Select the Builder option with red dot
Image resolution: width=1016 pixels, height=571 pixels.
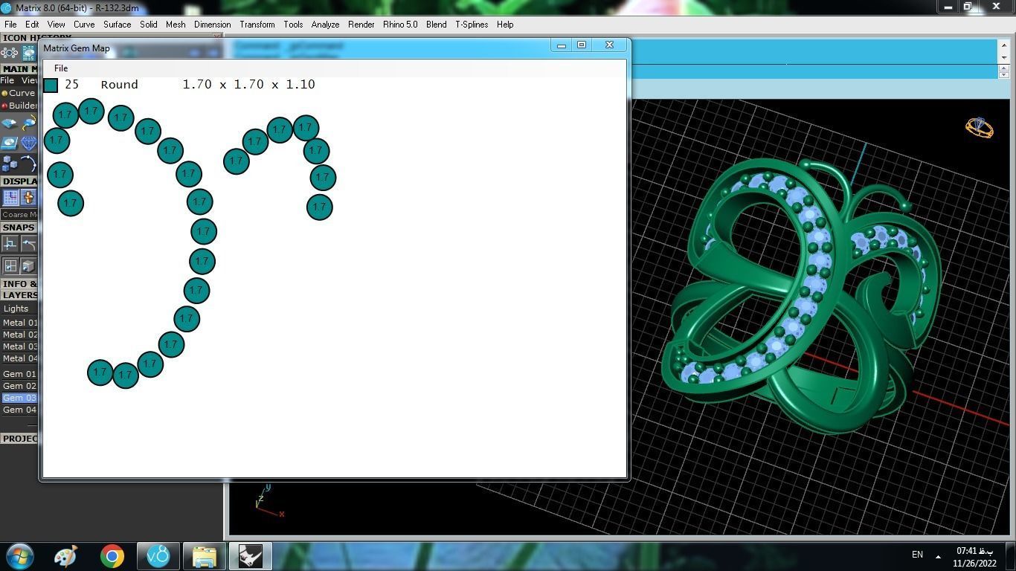pos(19,106)
